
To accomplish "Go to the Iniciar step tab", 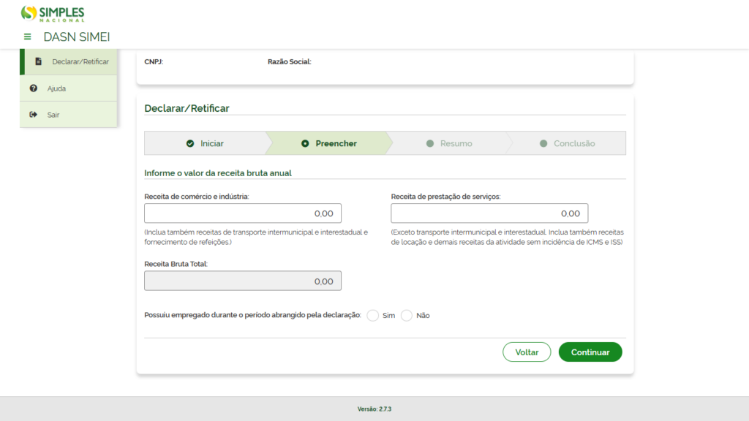I will 206,143.
